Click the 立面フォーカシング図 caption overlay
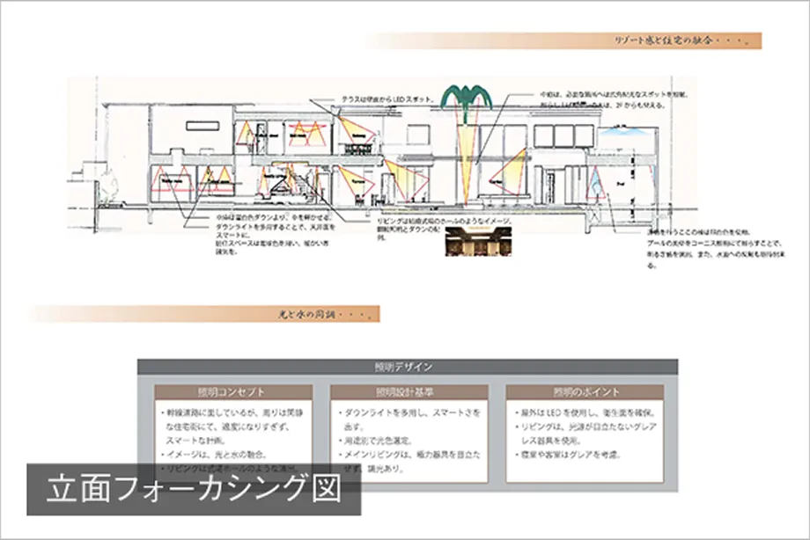The image size is (810, 540). (x=194, y=489)
